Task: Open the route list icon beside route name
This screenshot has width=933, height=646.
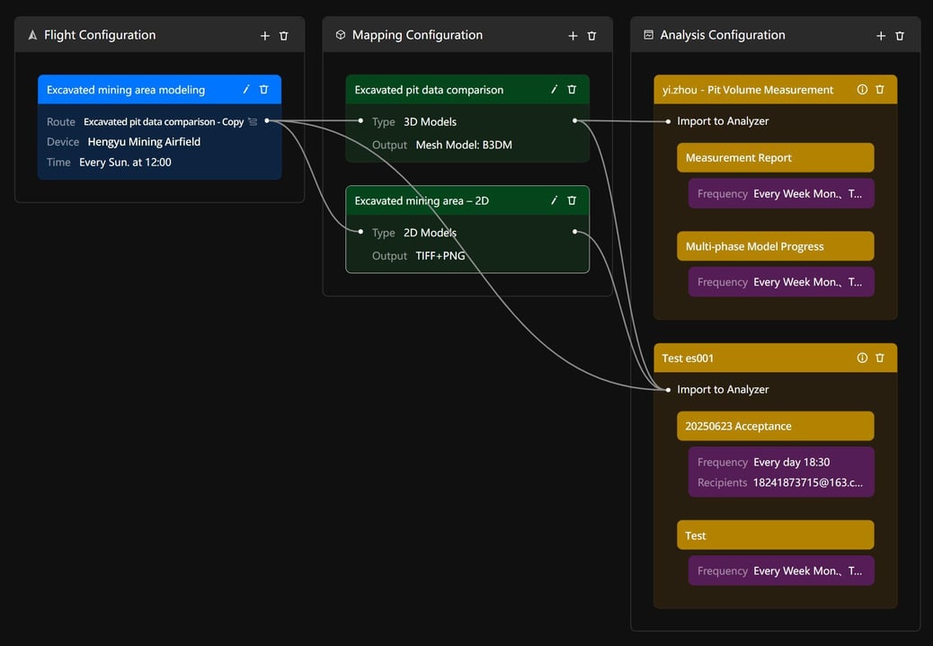Action: [253, 122]
